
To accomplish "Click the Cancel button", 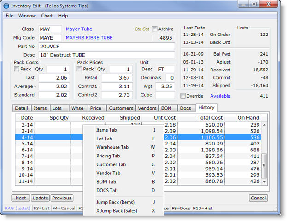I will point(258,198).
